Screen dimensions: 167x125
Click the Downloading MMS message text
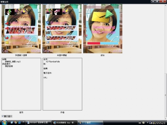point(104,29)
